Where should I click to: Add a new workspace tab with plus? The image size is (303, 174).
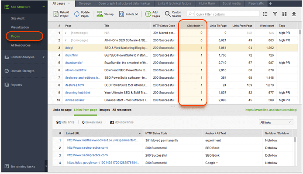tap(270, 3)
